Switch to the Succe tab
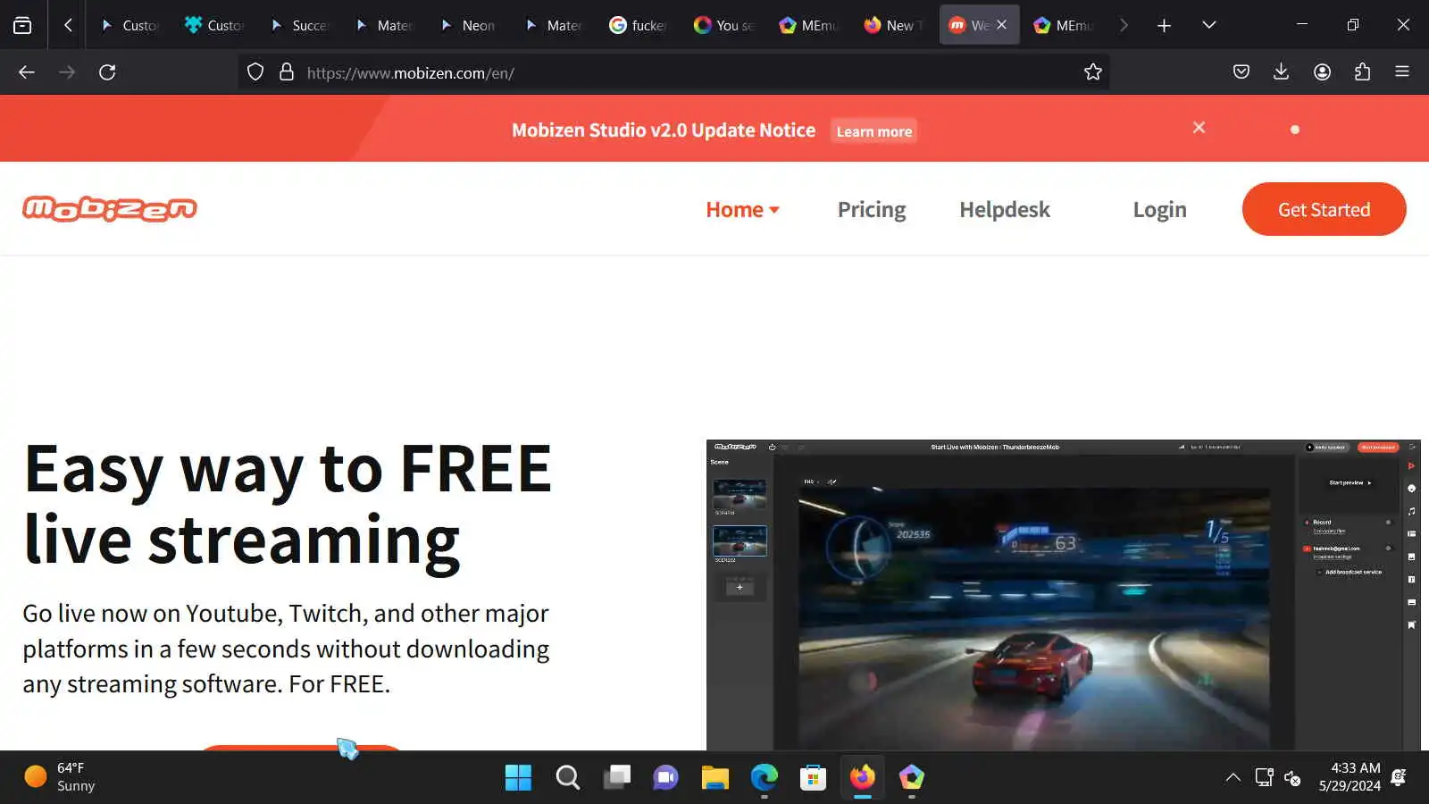Screen dimensions: 1429x804 pos(300,25)
